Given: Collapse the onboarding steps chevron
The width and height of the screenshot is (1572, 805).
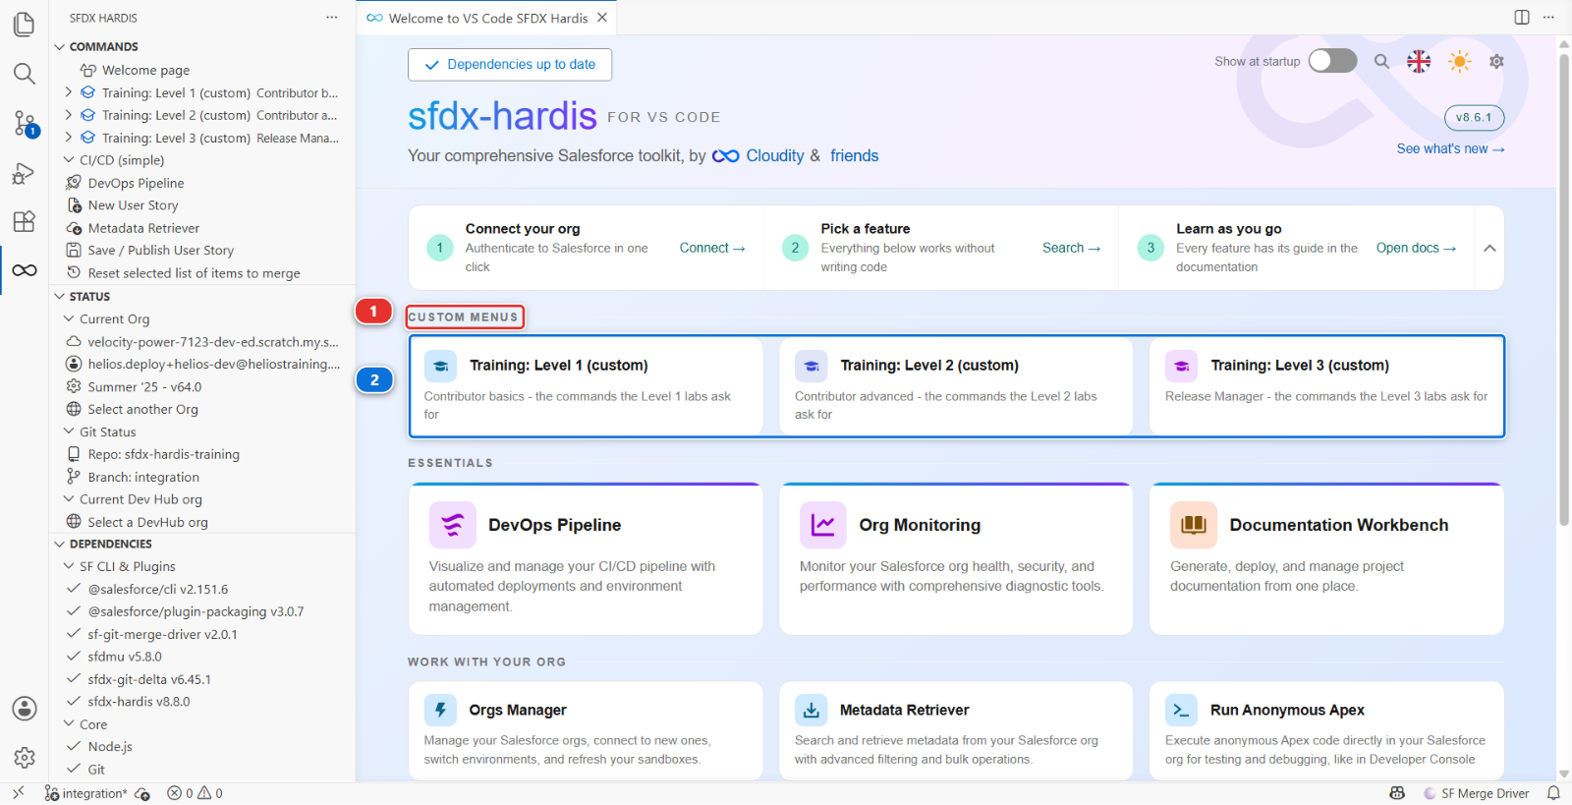Looking at the screenshot, I should pyautogui.click(x=1489, y=248).
